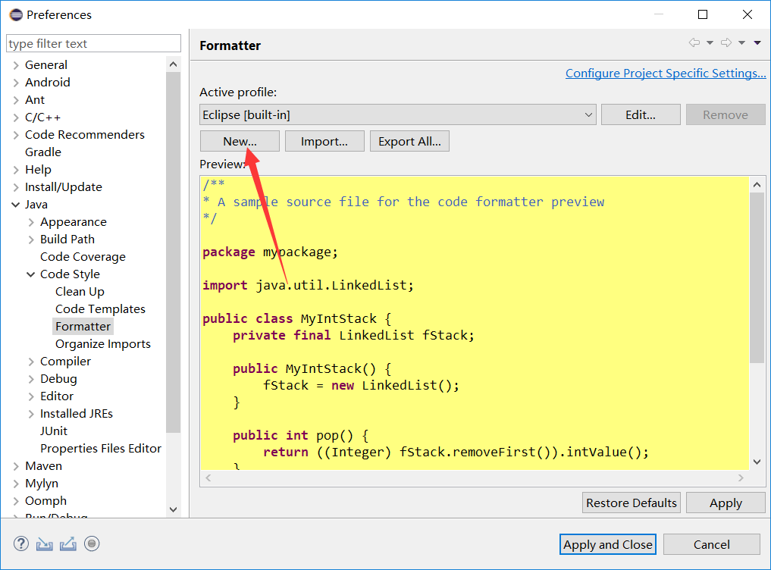The height and width of the screenshot is (570, 771).
Task: Expand the Oomph tree node
Action: [x=16, y=501]
